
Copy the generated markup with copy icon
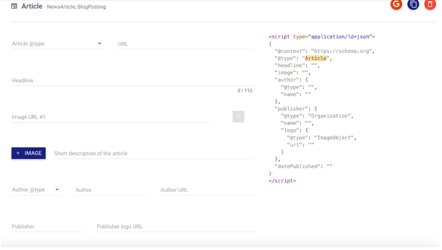click(x=413, y=4)
